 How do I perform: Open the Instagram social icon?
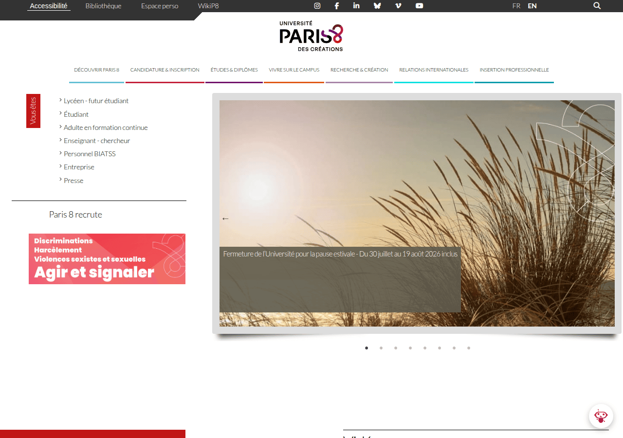317,6
